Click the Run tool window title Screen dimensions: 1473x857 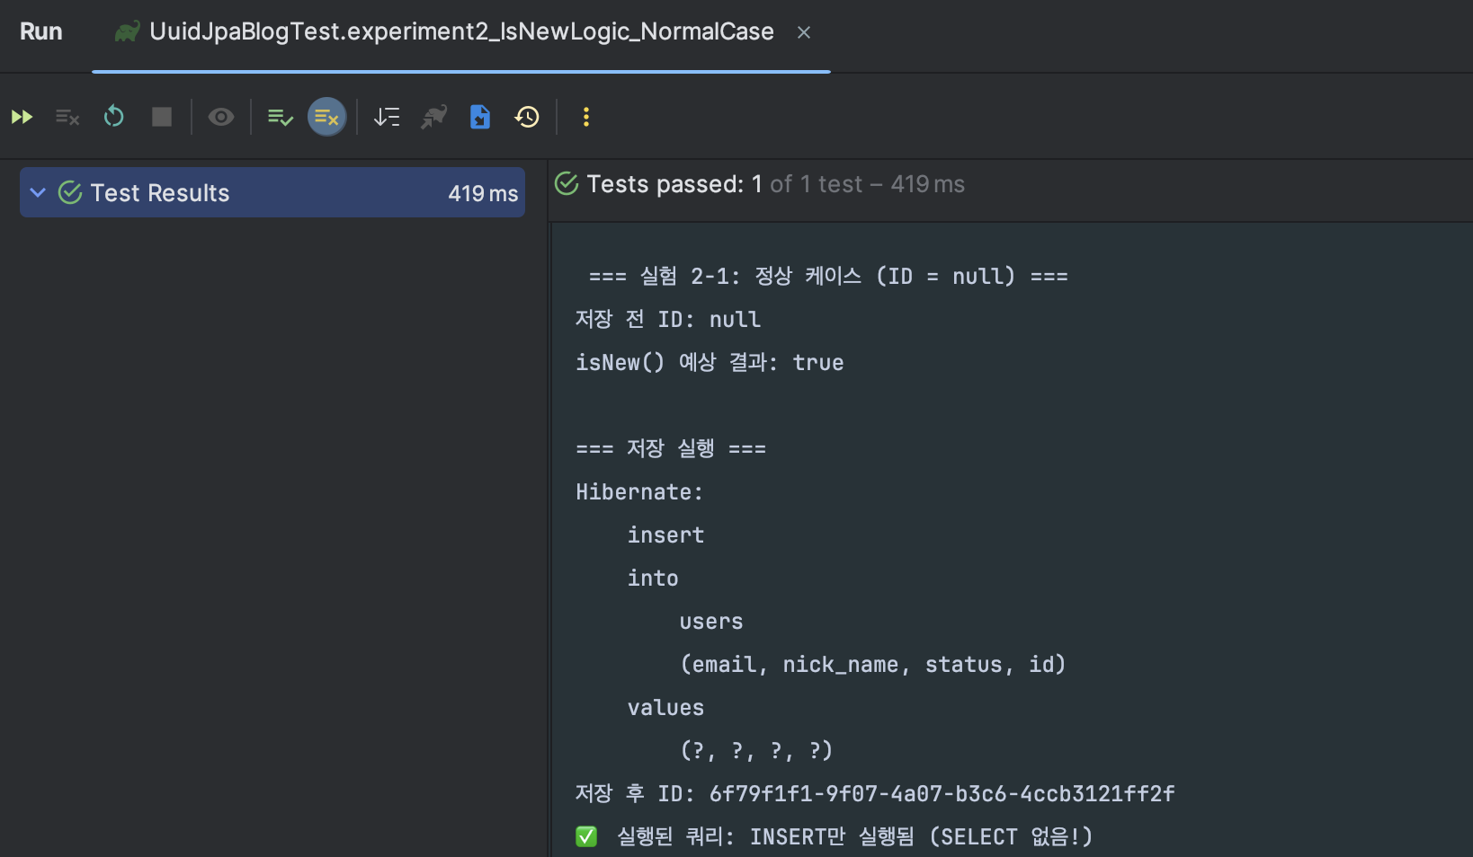[x=41, y=32]
